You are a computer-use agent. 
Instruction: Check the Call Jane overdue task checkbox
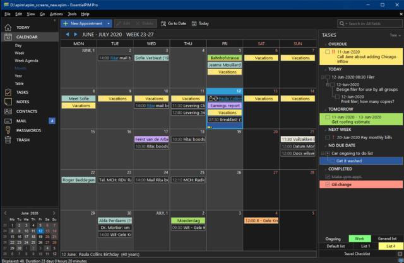pyautogui.click(x=328, y=52)
